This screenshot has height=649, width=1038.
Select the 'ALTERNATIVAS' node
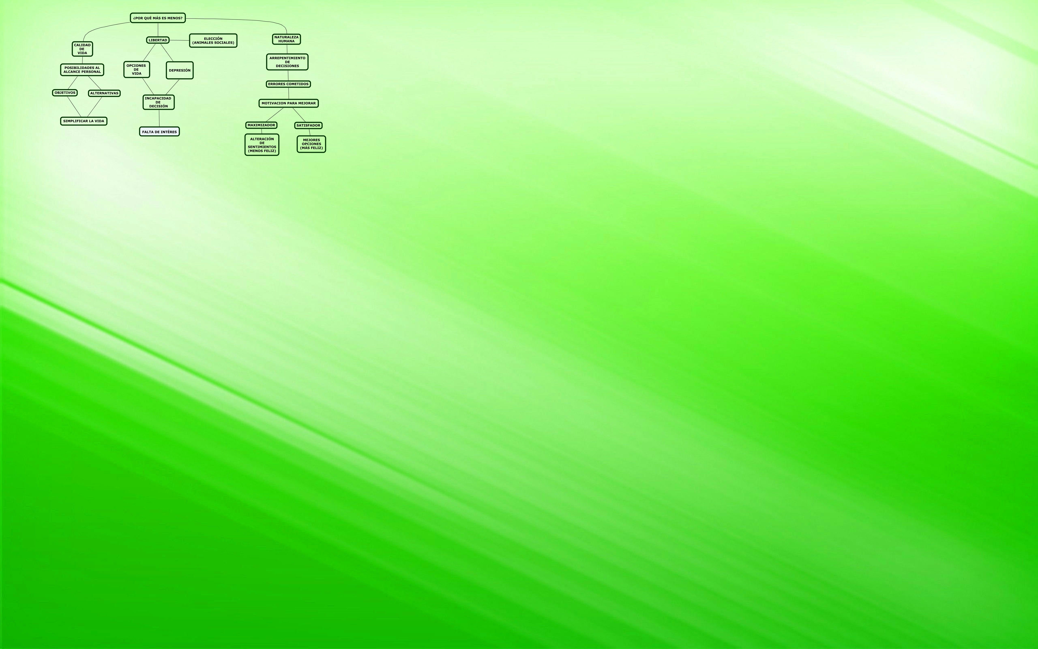(104, 93)
